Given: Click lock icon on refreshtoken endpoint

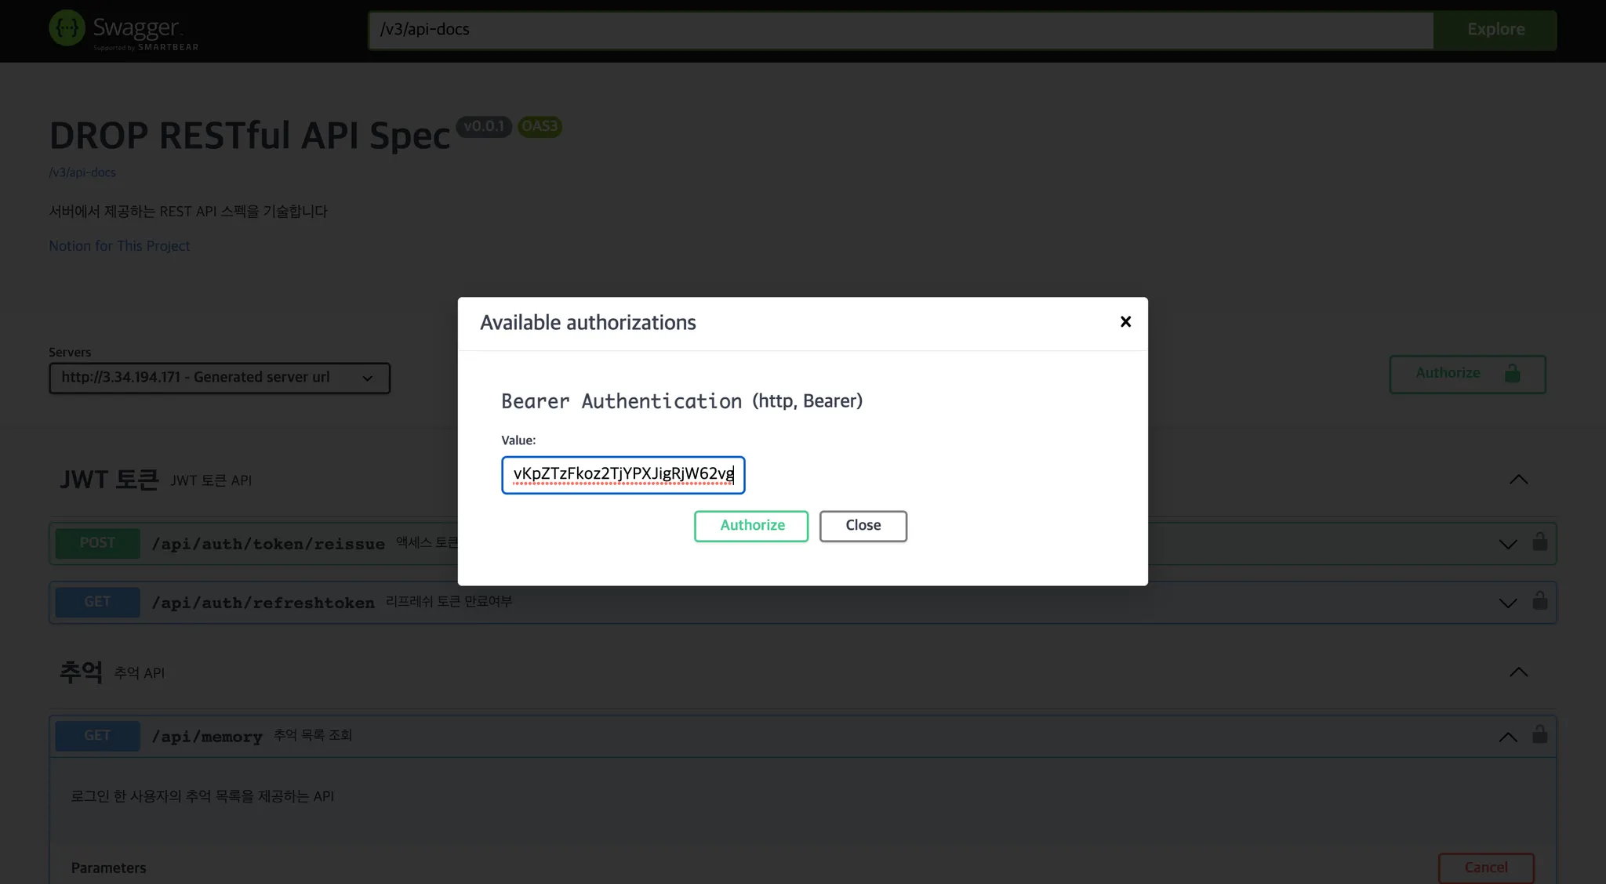Looking at the screenshot, I should pyautogui.click(x=1539, y=601).
